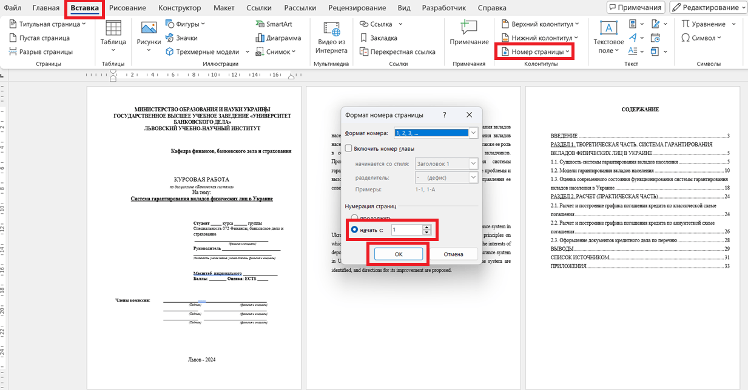Viewport: 748px width, 390px height.
Task: Expand the Формат номера dropdown
Action: pyautogui.click(x=473, y=133)
